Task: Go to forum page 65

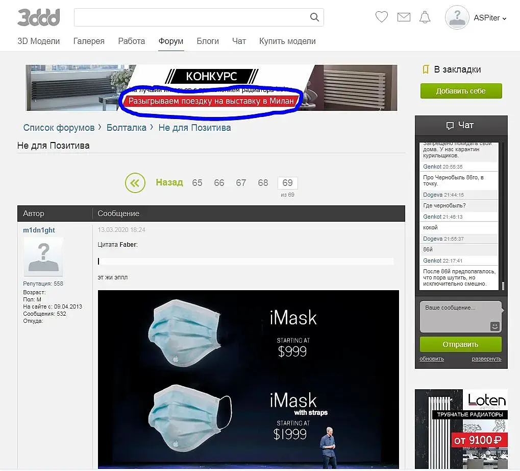Action: click(x=197, y=182)
